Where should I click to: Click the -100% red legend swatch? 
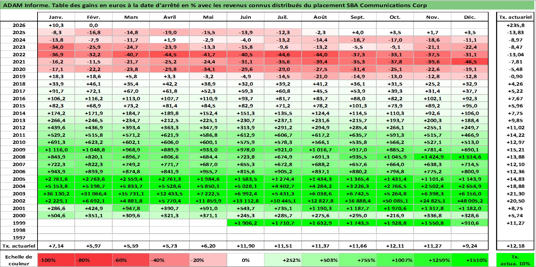(x=56, y=260)
